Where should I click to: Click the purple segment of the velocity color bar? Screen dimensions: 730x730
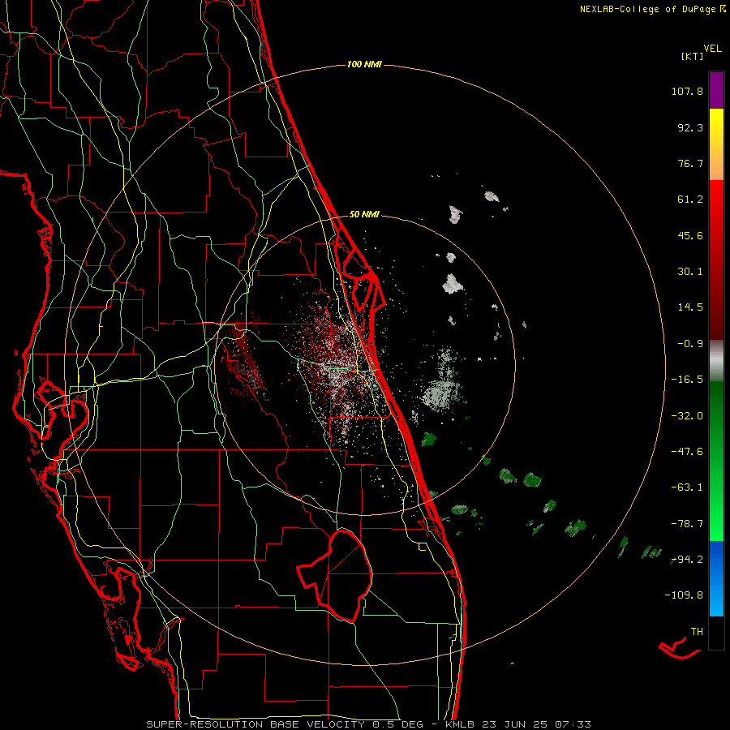[x=716, y=91]
